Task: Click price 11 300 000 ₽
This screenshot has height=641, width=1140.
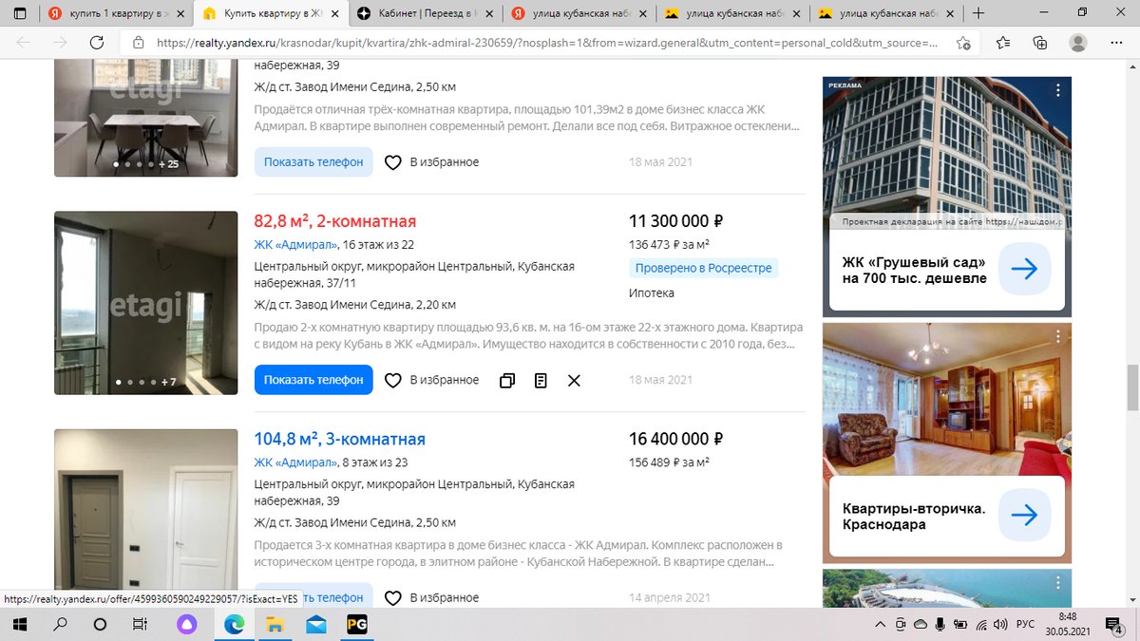Action: click(676, 221)
